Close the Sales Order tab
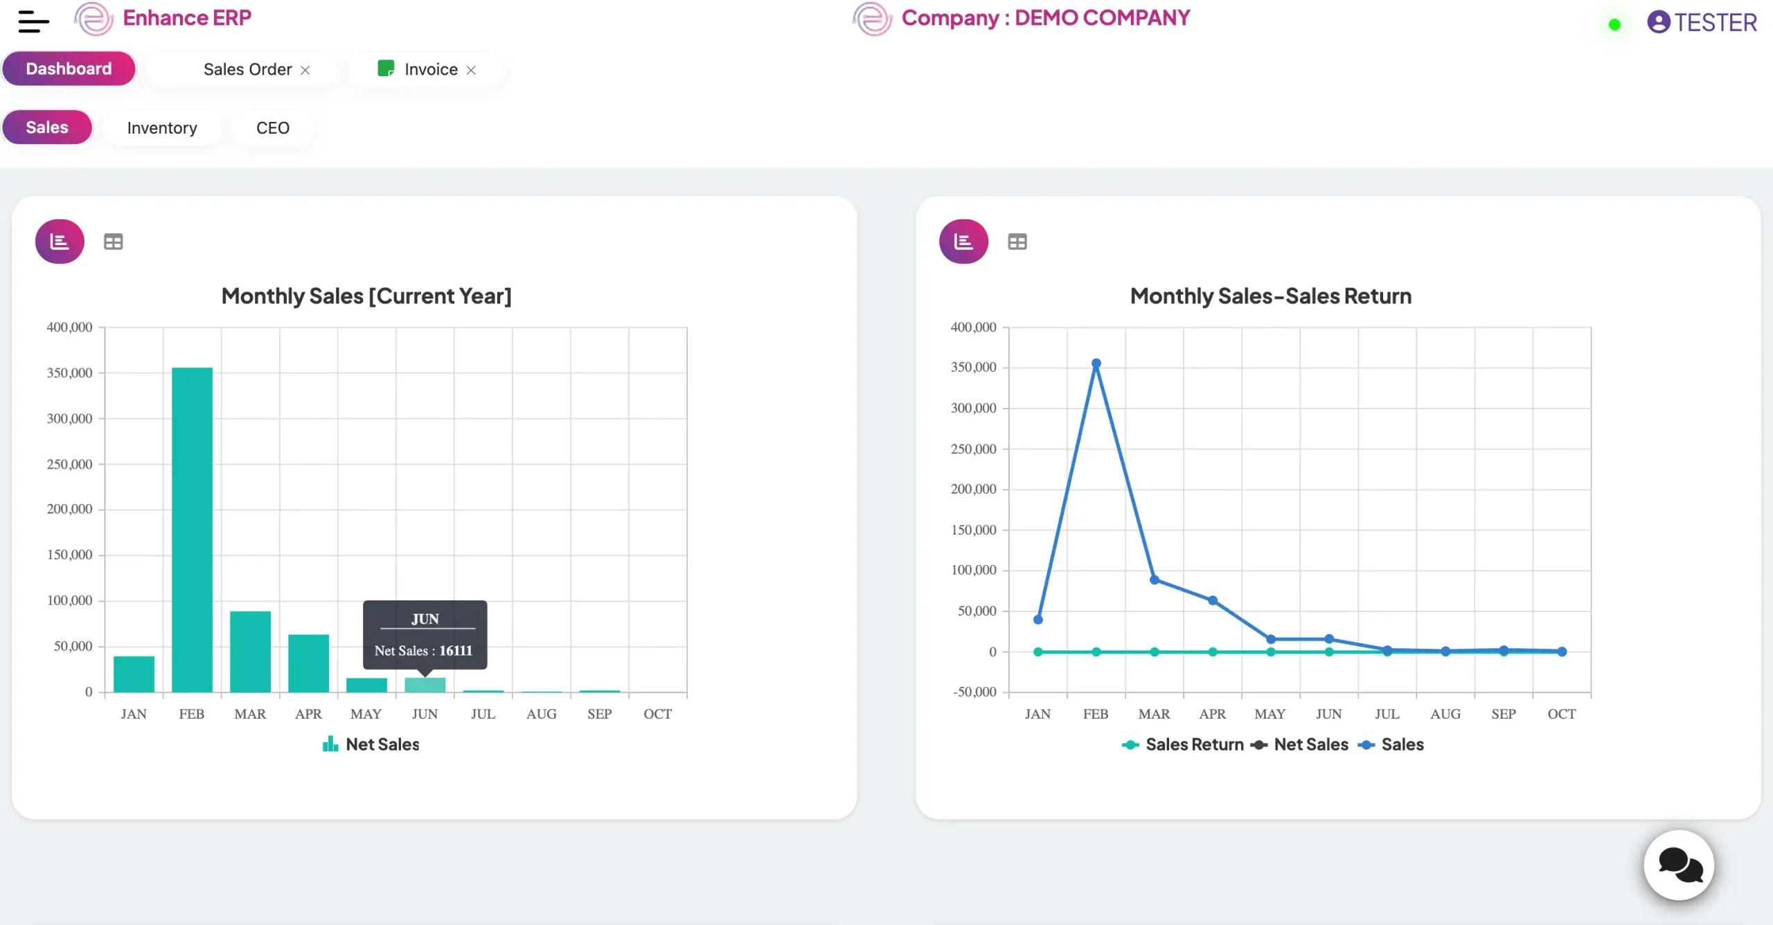 point(305,71)
